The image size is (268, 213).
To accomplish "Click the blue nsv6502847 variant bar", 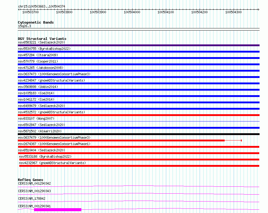I will click(139, 128).
